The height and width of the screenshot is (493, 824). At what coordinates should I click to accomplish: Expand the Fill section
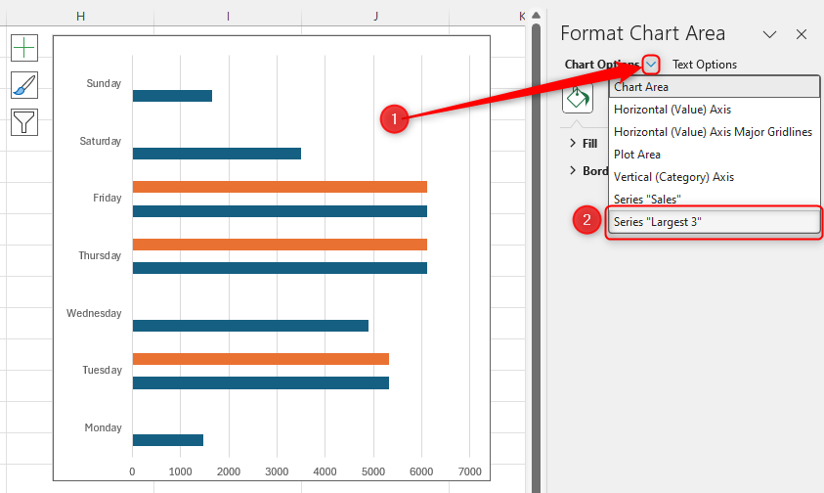pos(584,144)
